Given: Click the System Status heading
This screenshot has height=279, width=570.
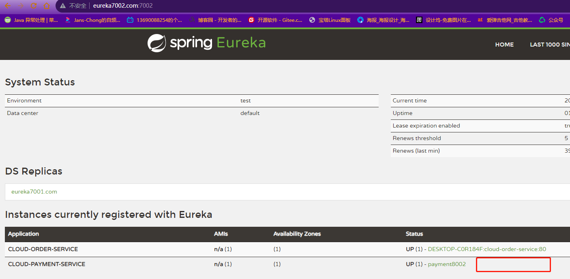Looking at the screenshot, I should coord(40,82).
